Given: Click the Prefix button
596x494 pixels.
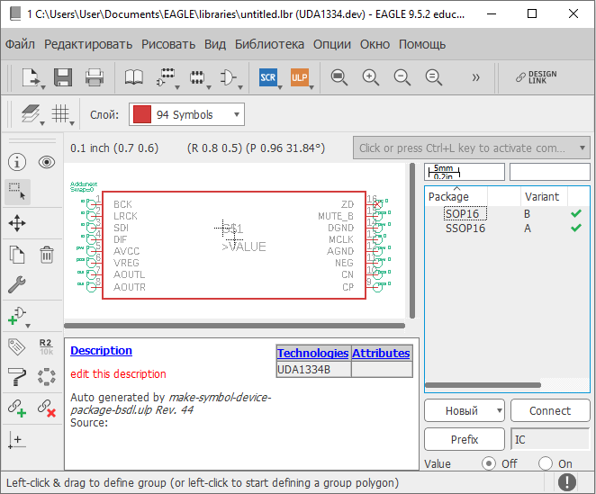Looking at the screenshot, I should pyautogui.click(x=465, y=439).
